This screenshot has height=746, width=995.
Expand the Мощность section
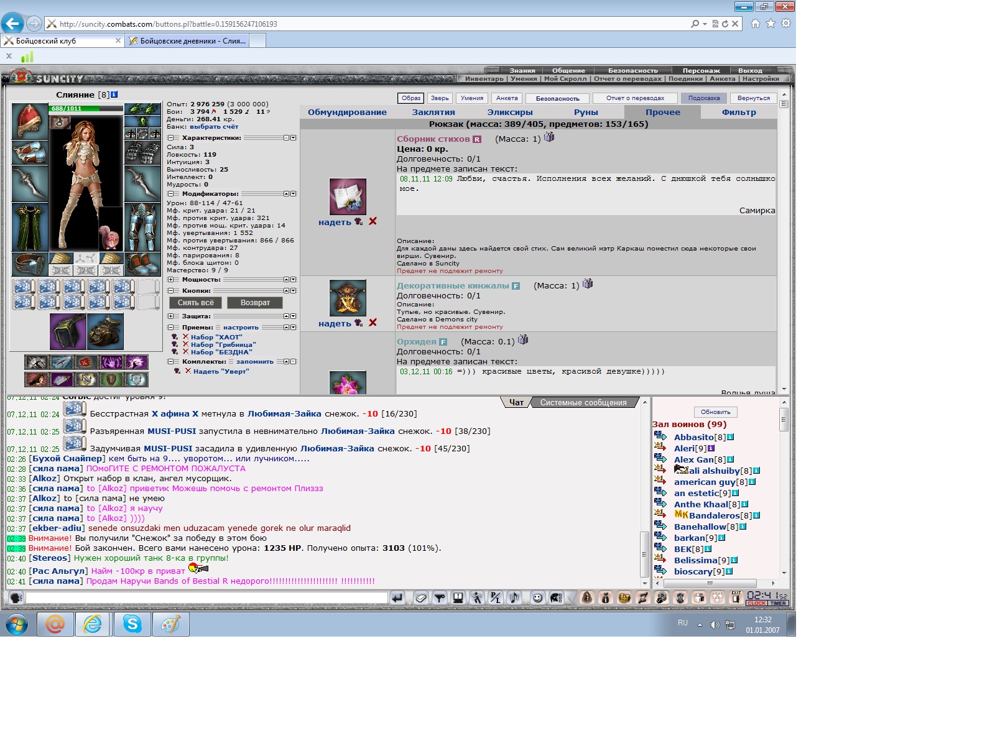170,280
